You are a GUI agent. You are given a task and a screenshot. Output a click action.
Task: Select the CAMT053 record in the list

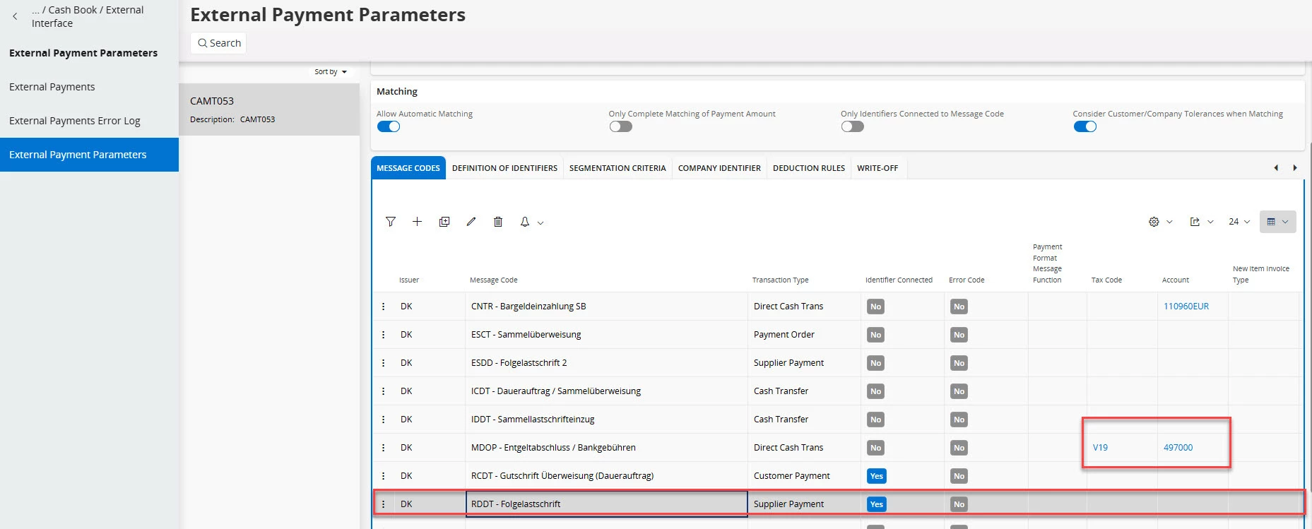coord(269,109)
